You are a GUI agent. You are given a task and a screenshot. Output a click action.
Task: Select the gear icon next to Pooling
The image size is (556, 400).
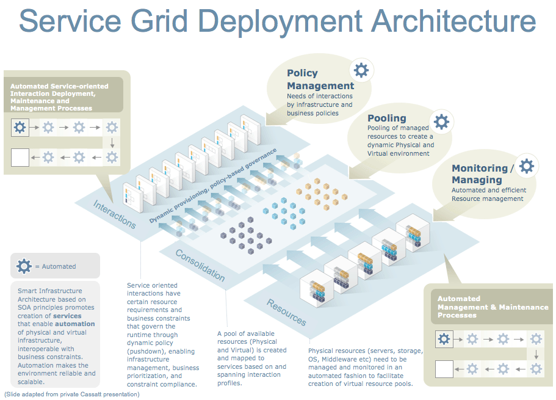441,122
